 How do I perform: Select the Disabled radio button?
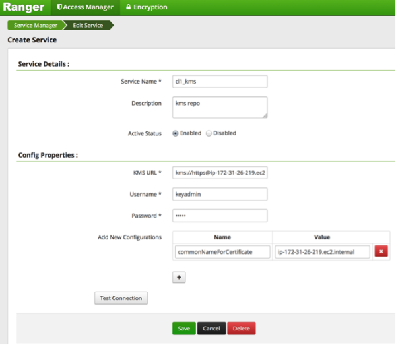209,133
